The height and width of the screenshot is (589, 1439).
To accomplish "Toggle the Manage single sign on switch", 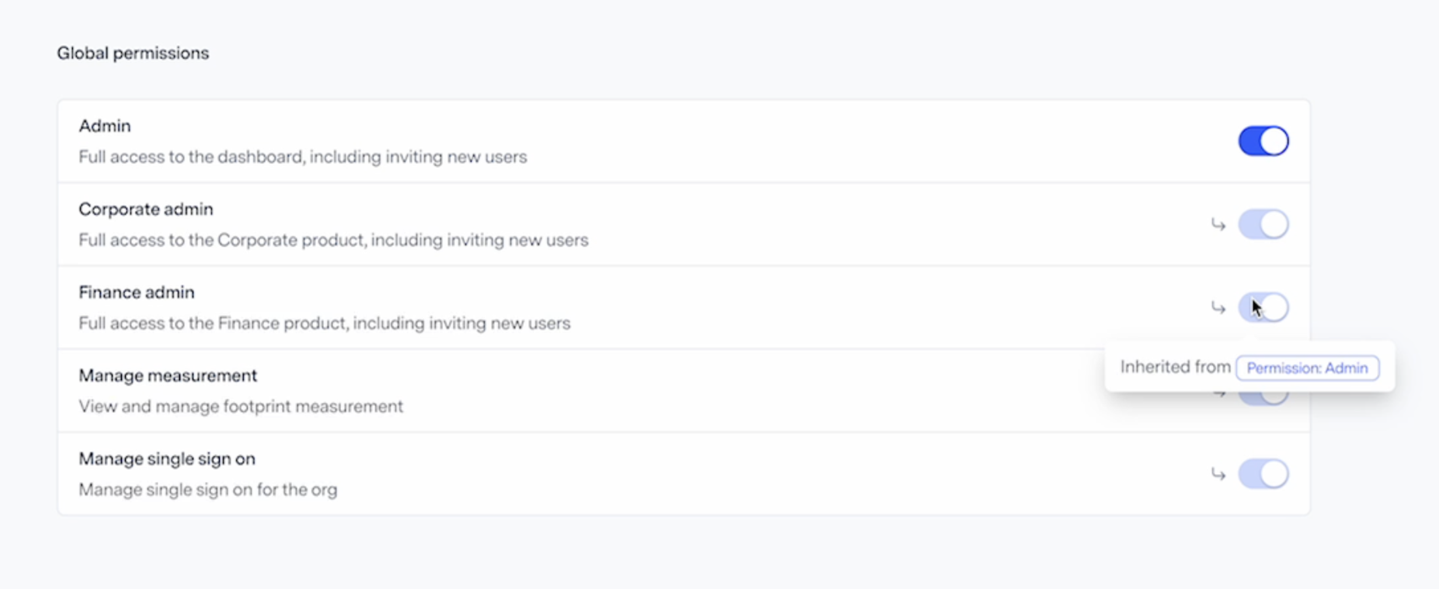I will (x=1263, y=474).
